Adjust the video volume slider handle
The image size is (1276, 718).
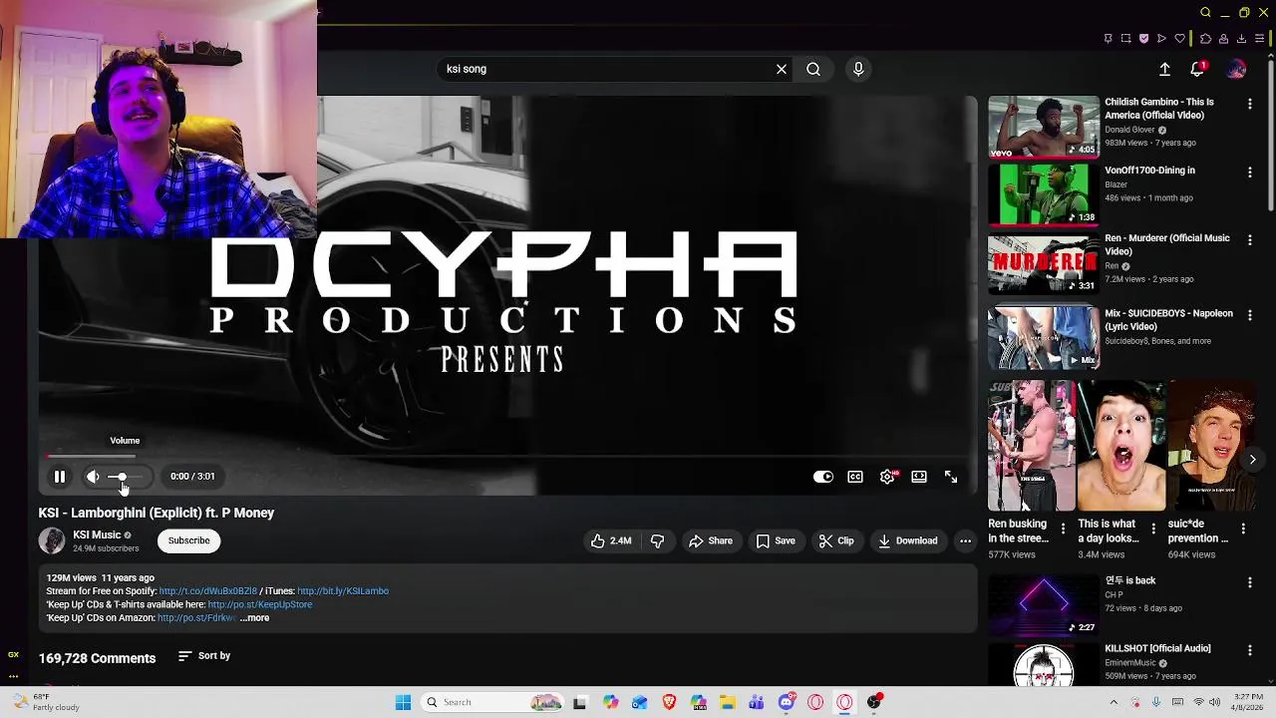pyautogui.click(x=122, y=477)
